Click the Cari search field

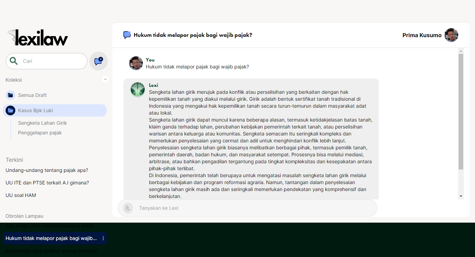(47, 61)
